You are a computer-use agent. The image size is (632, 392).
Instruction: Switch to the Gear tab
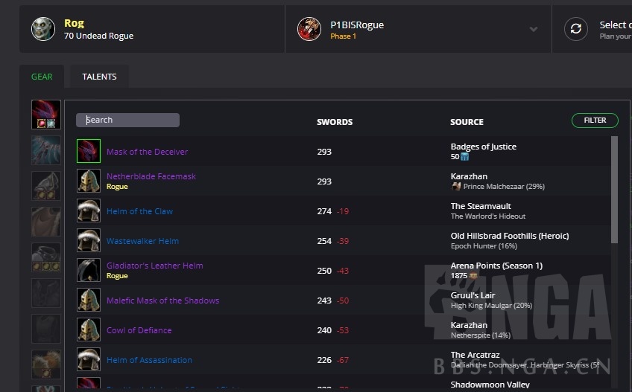[42, 77]
